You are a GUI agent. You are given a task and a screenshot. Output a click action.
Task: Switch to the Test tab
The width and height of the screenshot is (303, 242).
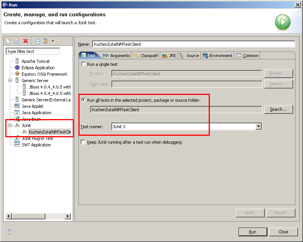(89, 56)
